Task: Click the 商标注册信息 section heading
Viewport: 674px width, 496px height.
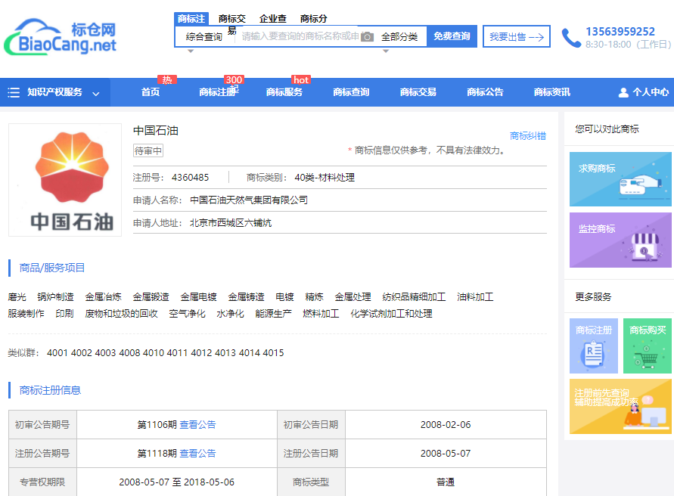Action: pos(50,390)
